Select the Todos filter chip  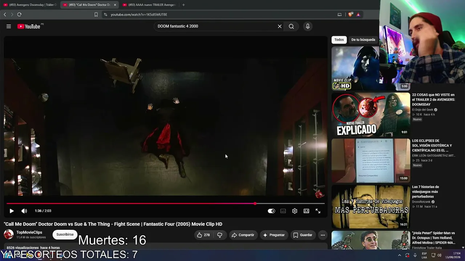pyautogui.click(x=339, y=40)
